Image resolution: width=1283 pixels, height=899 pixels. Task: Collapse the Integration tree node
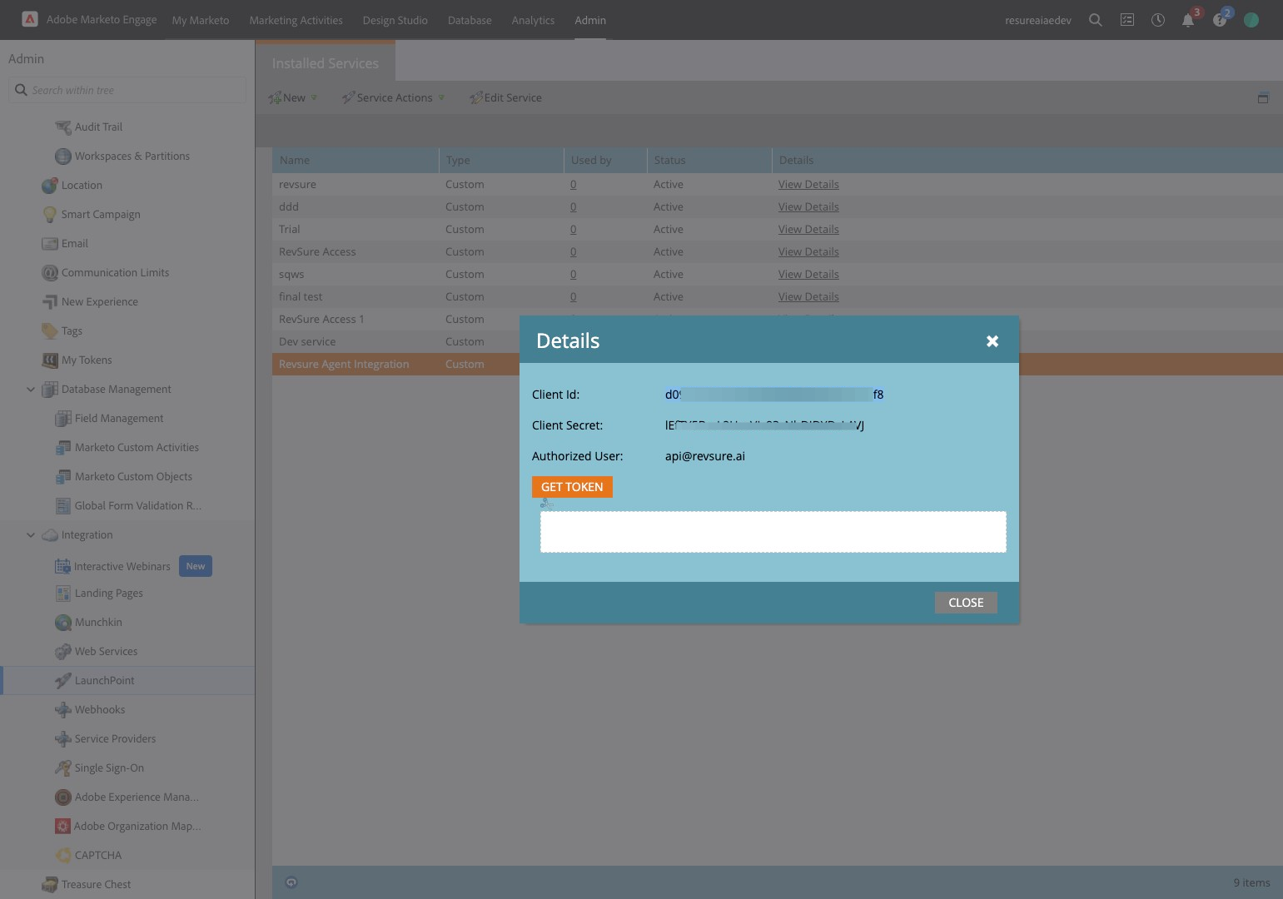tap(31, 534)
